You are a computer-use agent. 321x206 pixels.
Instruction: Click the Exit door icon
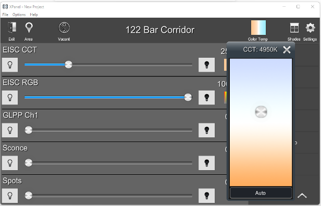coord(11,28)
